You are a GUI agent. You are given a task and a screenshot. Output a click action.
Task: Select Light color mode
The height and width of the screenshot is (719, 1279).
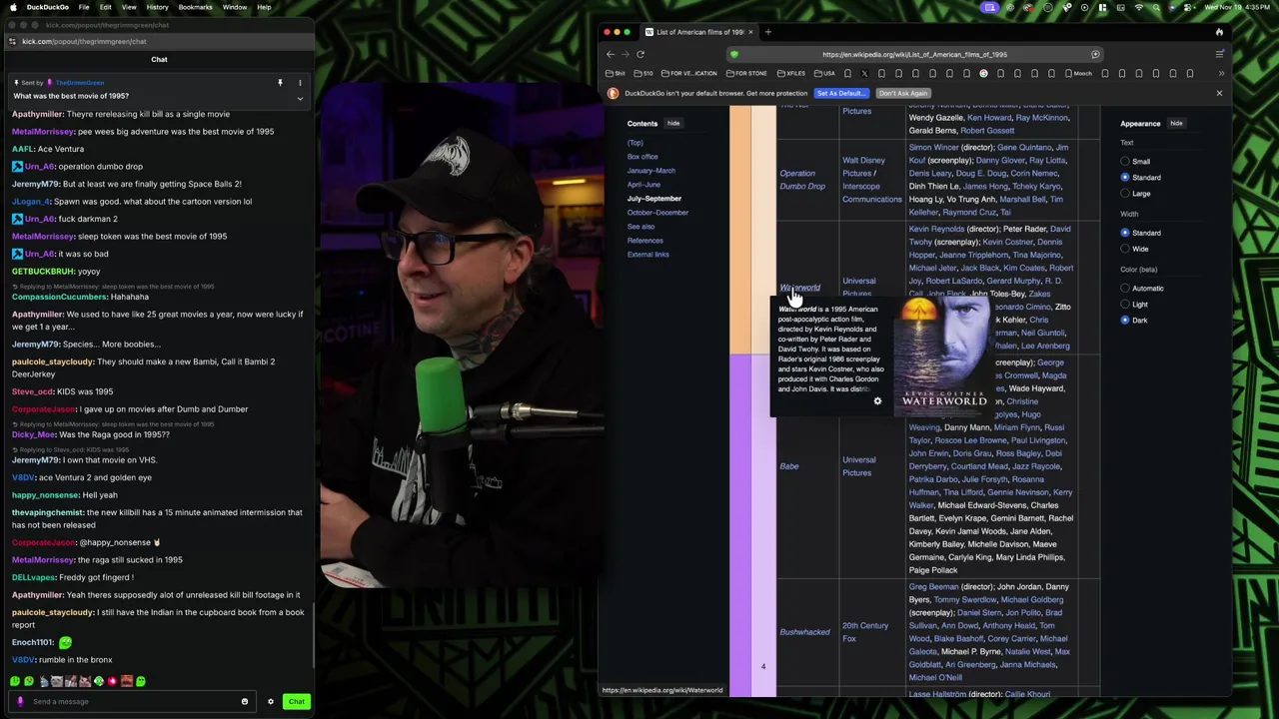coord(1125,304)
